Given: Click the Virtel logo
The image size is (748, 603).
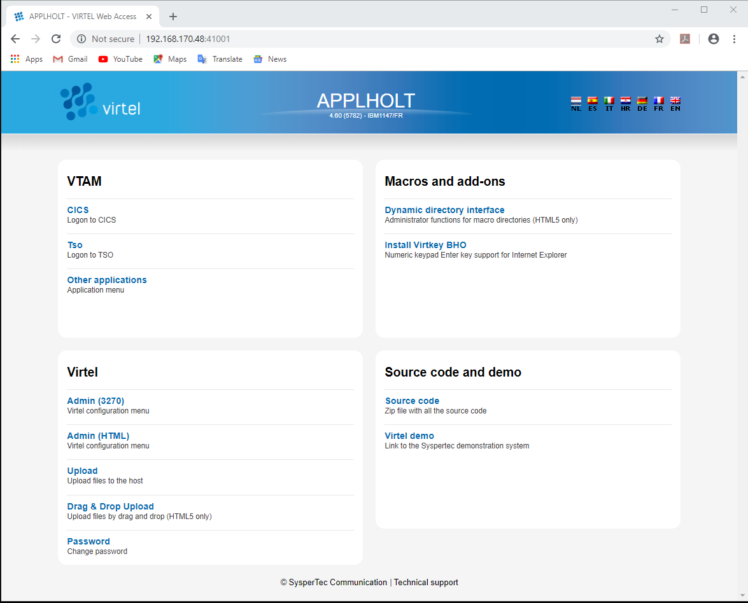Looking at the screenshot, I should (101, 102).
